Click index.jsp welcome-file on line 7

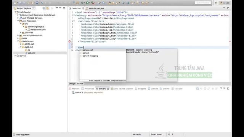point(107,30)
